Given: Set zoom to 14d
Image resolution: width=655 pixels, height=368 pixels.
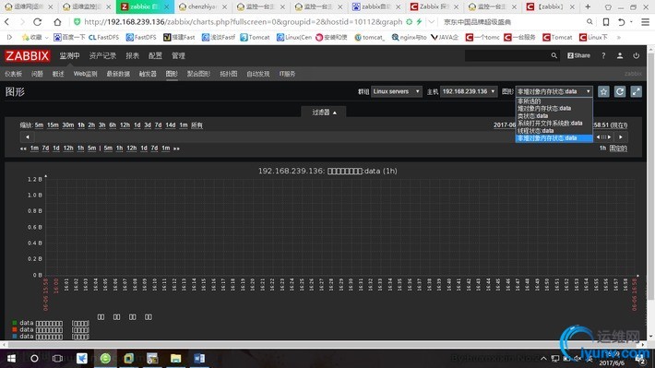Looking at the screenshot, I should click(x=171, y=125).
